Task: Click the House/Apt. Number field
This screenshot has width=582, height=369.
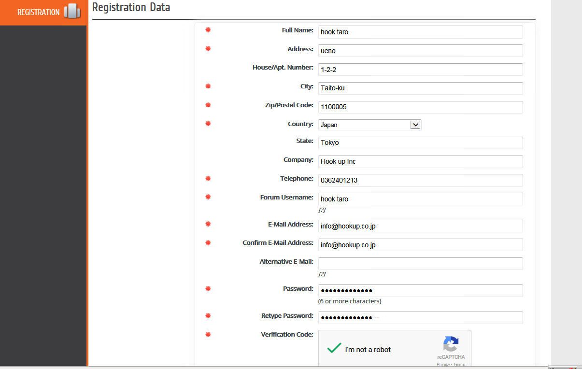Action: tap(420, 70)
